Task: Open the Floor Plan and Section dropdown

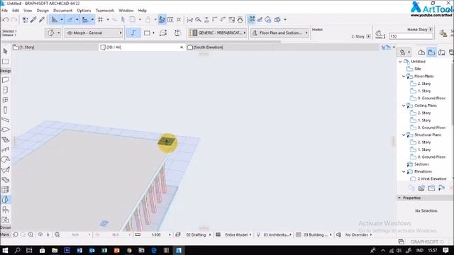Action: tap(279, 33)
